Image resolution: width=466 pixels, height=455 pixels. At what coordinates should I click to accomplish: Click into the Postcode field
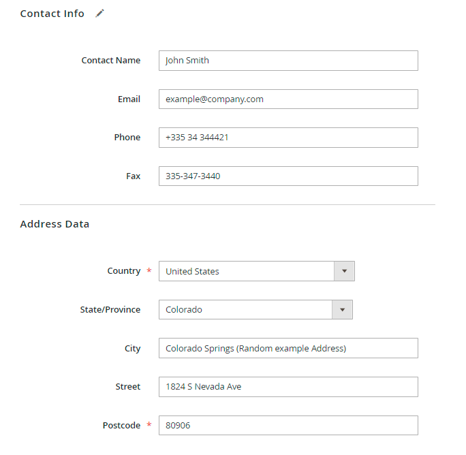click(288, 426)
